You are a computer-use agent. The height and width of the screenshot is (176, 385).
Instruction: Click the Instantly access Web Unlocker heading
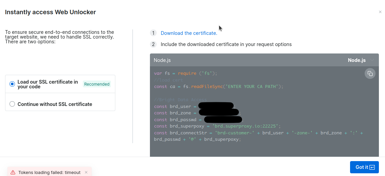tap(50, 12)
